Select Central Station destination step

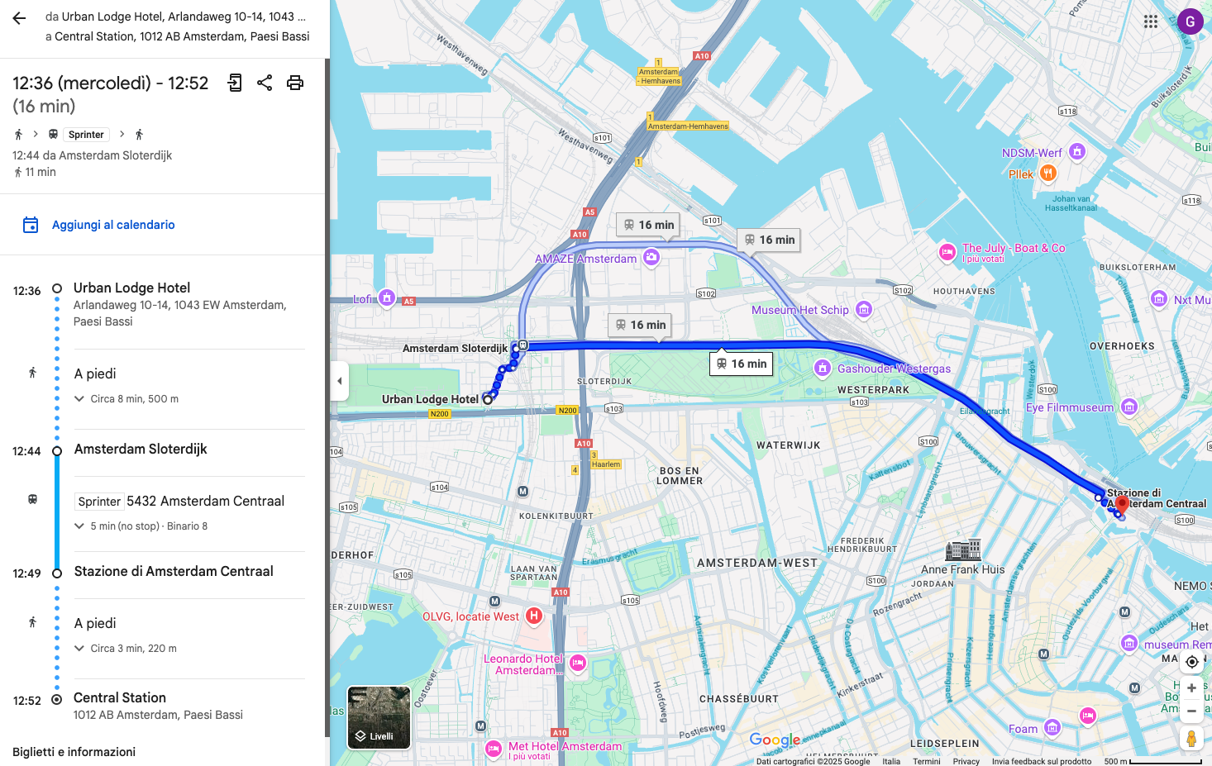[x=120, y=697]
